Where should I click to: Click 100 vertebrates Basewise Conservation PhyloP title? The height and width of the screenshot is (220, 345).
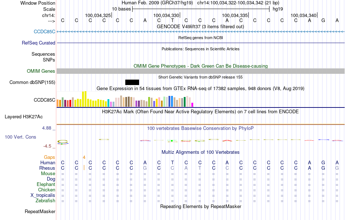[200, 128]
